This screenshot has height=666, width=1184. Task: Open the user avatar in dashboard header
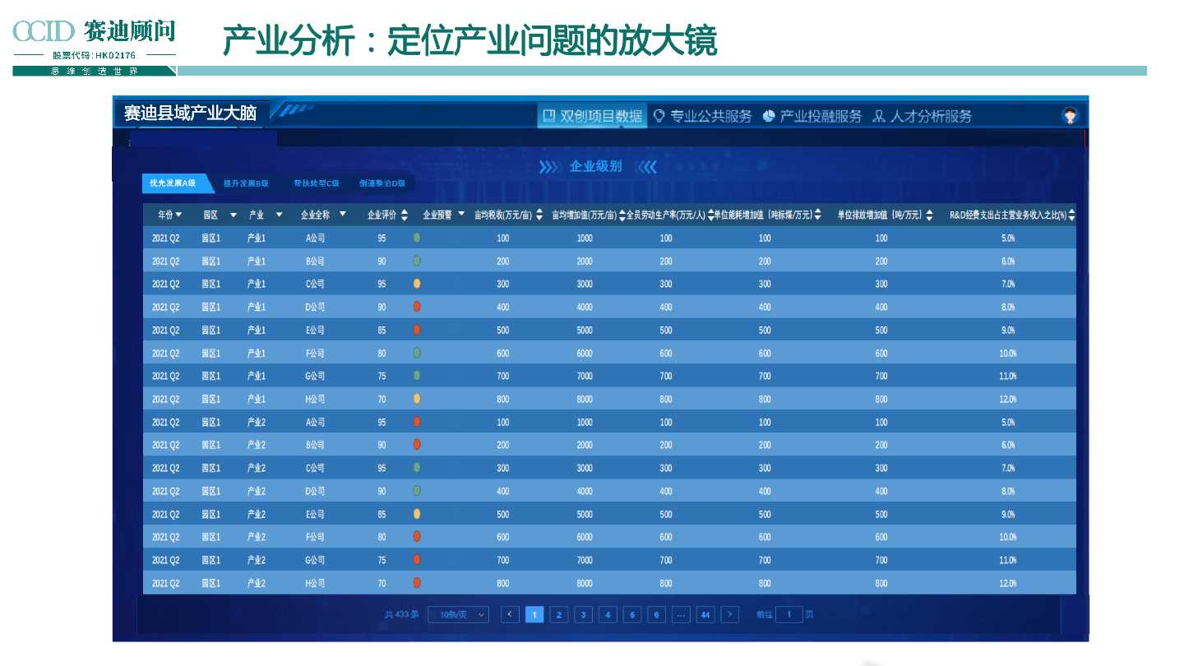coord(1070,115)
